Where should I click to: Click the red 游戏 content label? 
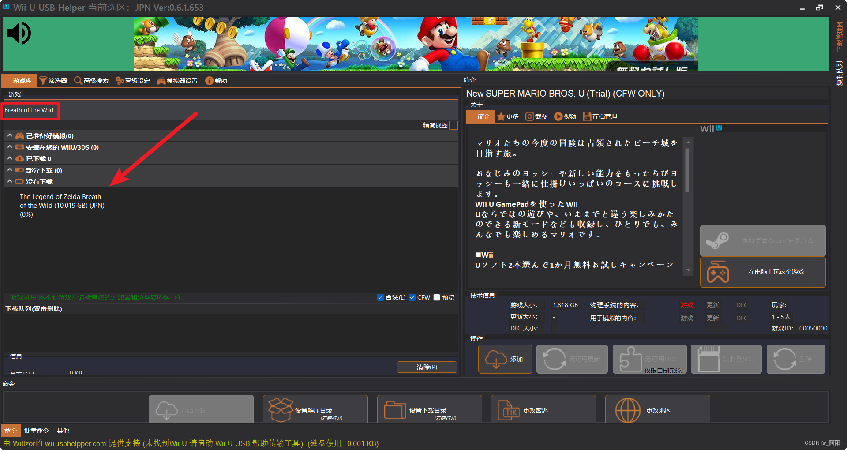(x=687, y=305)
